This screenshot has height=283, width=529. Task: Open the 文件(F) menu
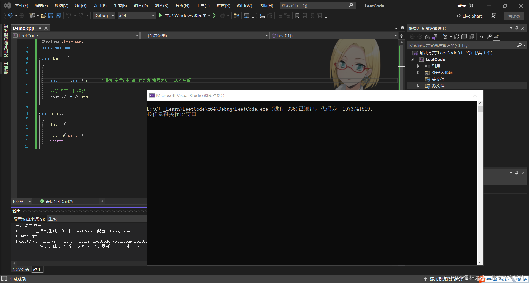coord(21,6)
